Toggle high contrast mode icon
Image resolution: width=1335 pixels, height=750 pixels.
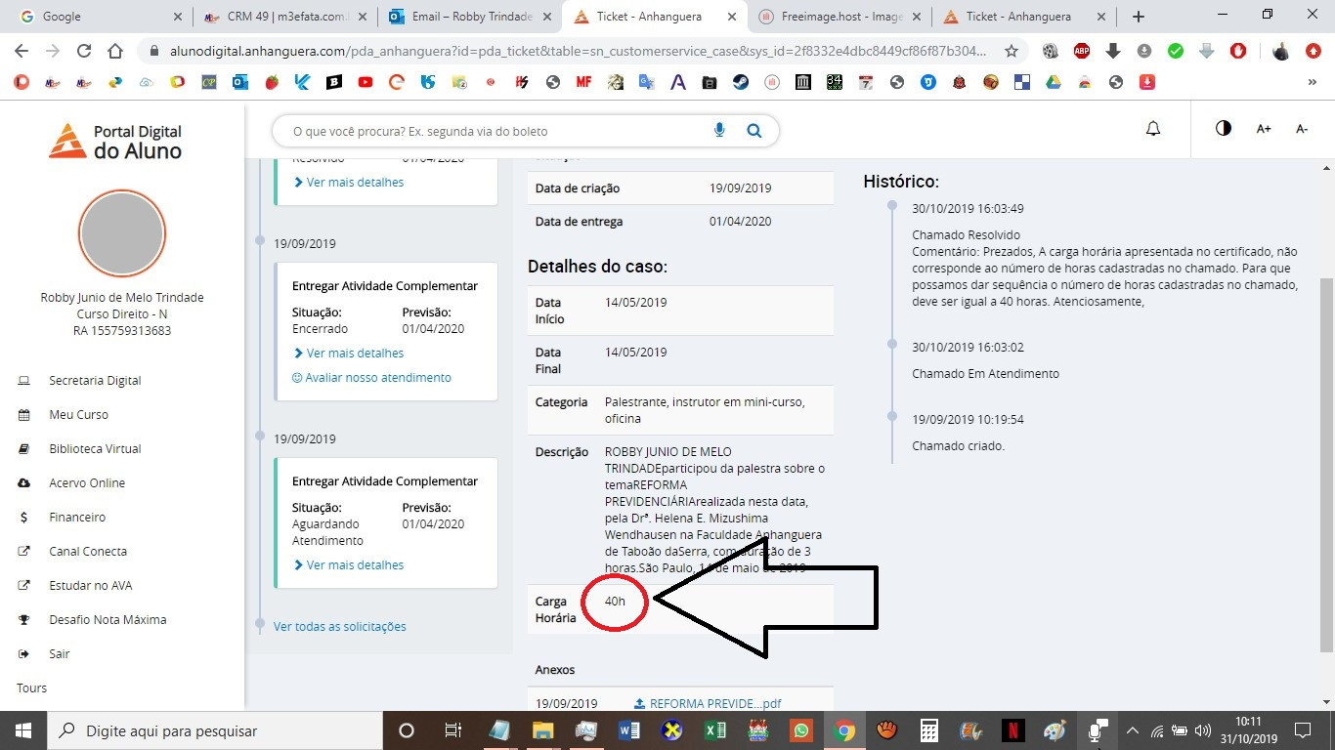1224,129
